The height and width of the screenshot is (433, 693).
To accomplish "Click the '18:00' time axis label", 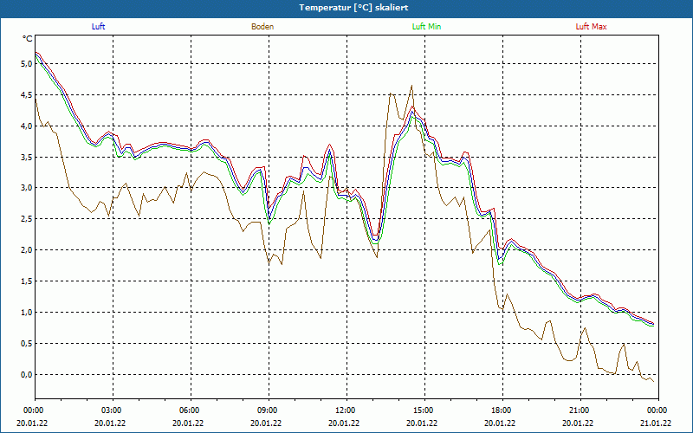I will click(502, 410).
